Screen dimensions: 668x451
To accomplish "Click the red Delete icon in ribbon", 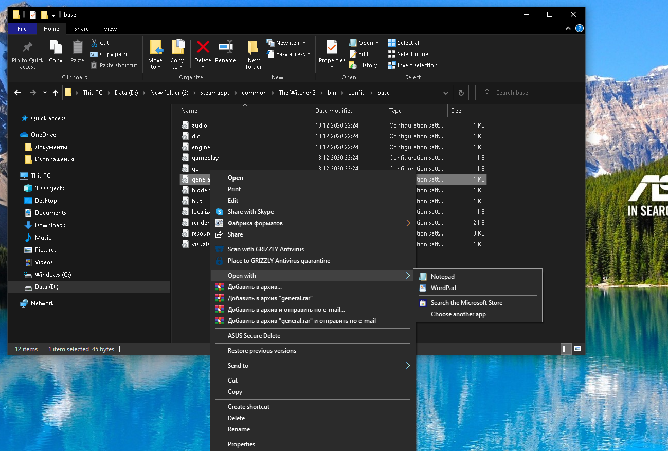I will point(203,47).
